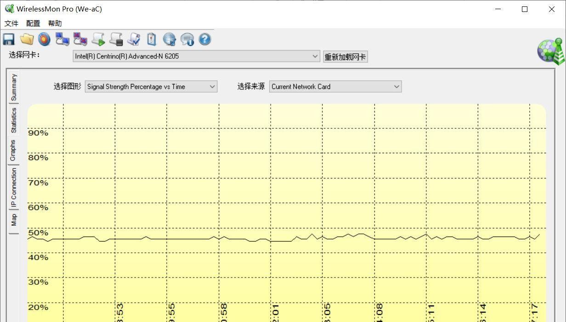Image resolution: width=566 pixels, height=322 pixels.
Task: Open the 文件 menu
Action: tap(11, 23)
